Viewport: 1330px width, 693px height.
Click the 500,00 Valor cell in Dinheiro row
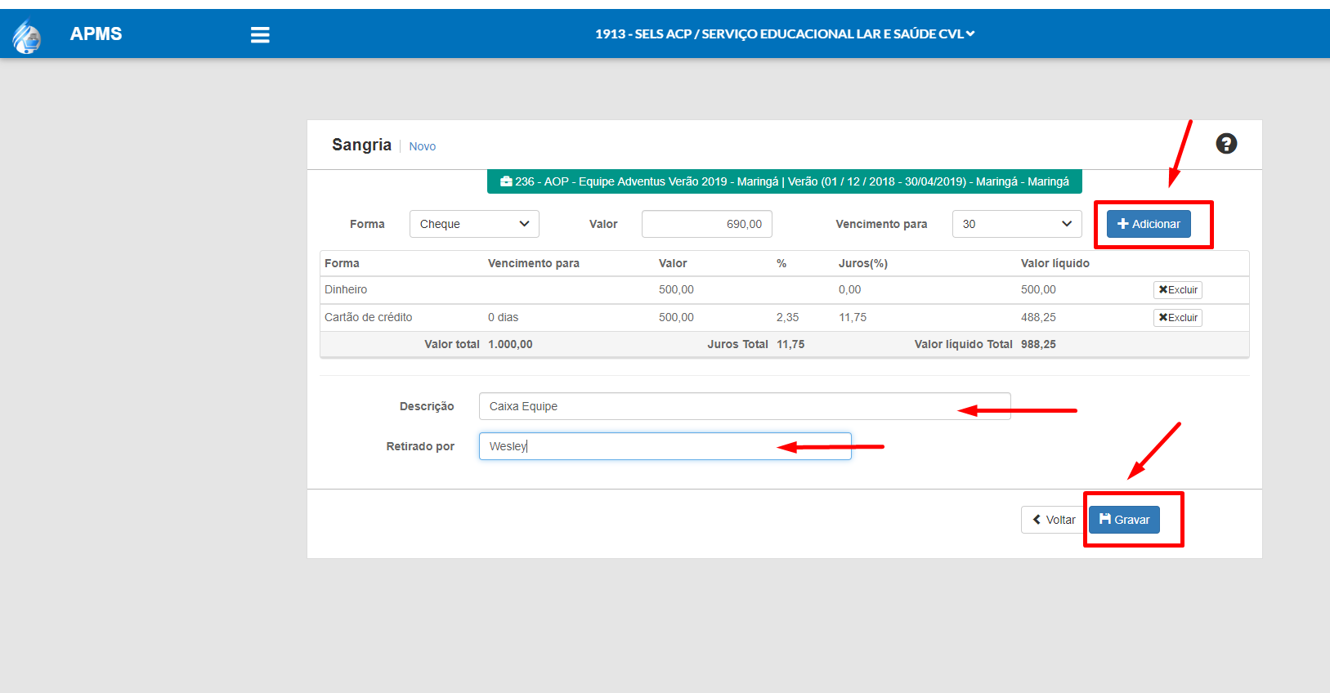[x=676, y=289]
